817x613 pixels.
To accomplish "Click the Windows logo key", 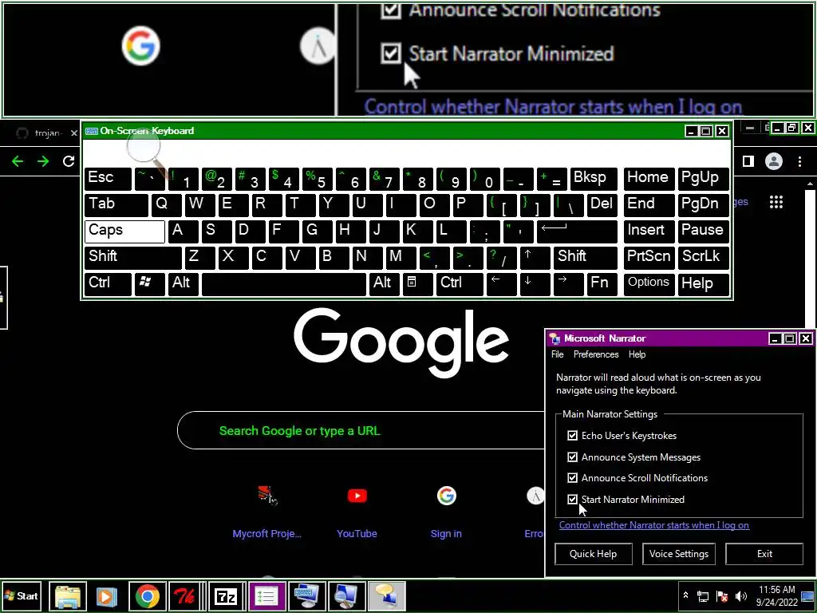I will [150, 283].
